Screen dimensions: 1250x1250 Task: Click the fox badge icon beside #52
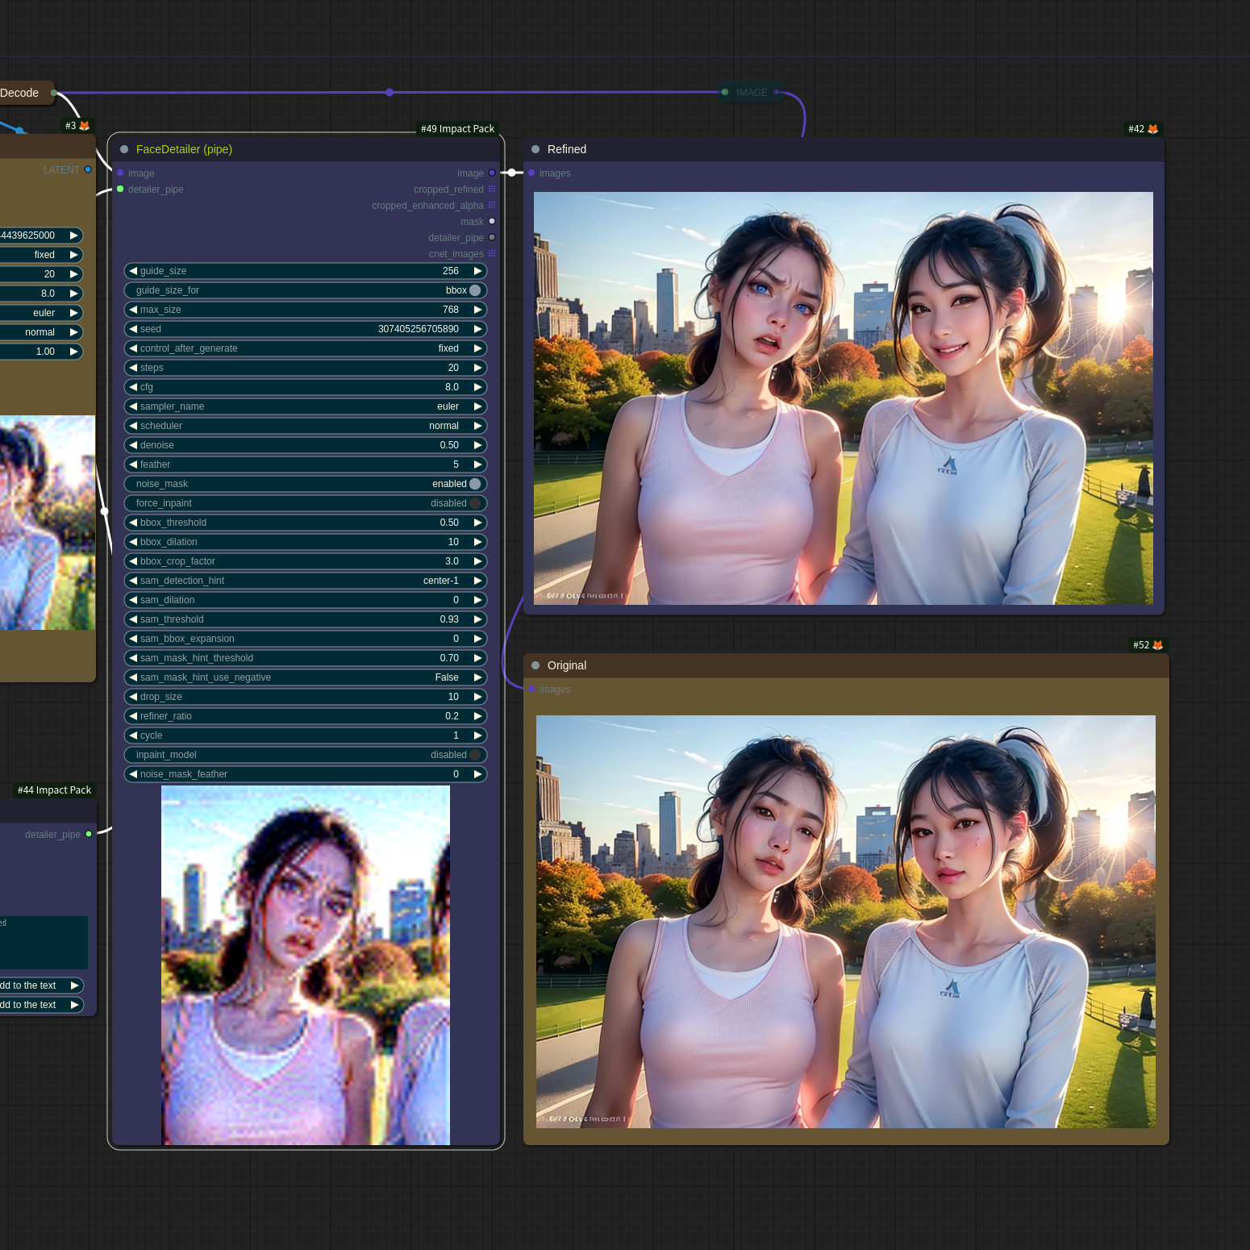(x=1157, y=645)
